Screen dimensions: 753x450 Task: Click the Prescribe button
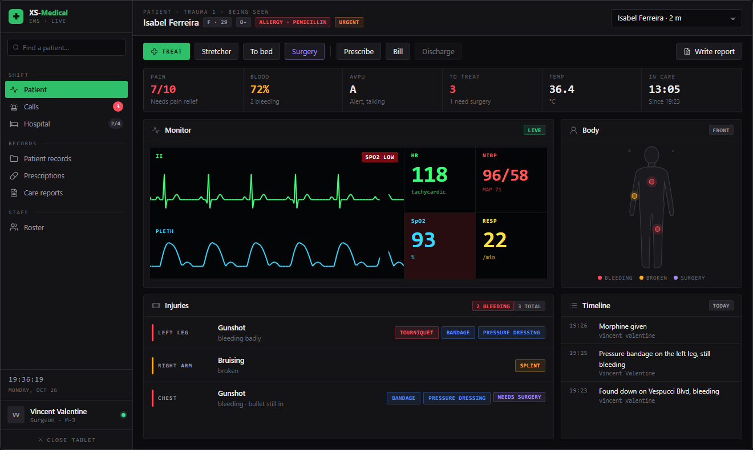coord(359,51)
